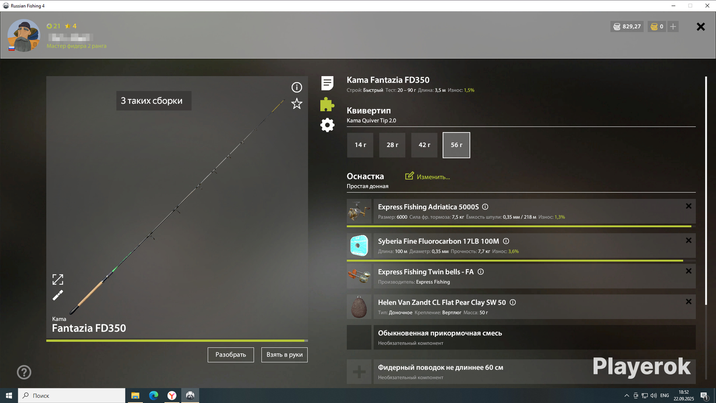
Task: Click the Russian Fishing 4 taskbar icon
Action: point(190,396)
